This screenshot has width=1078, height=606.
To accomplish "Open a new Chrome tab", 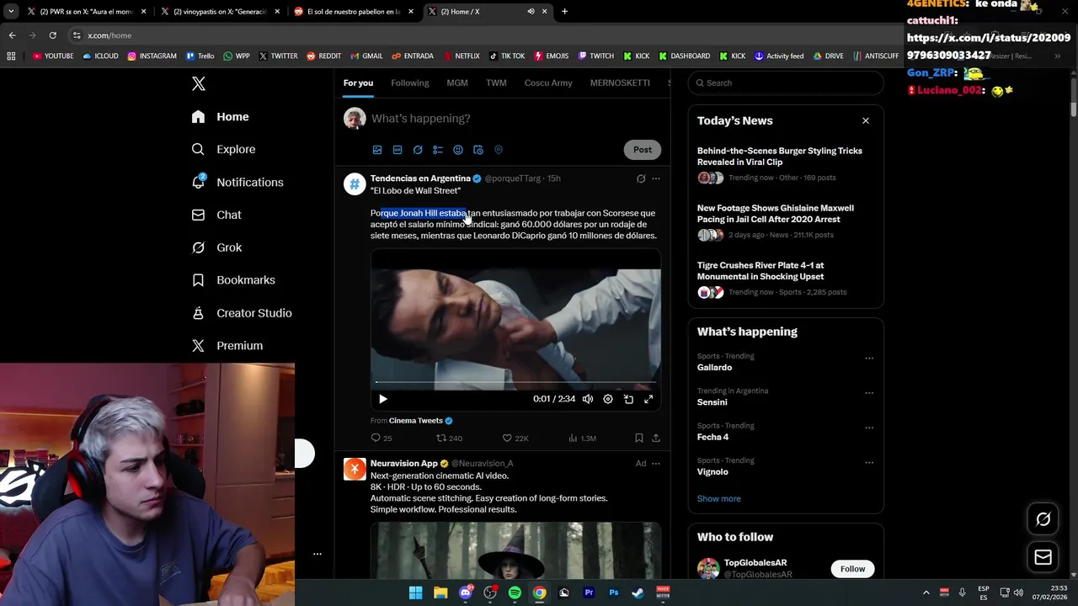I will [564, 11].
